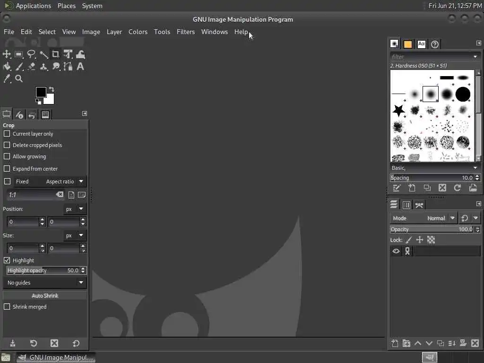
Task: Open the Colors menu
Action: [138, 32]
